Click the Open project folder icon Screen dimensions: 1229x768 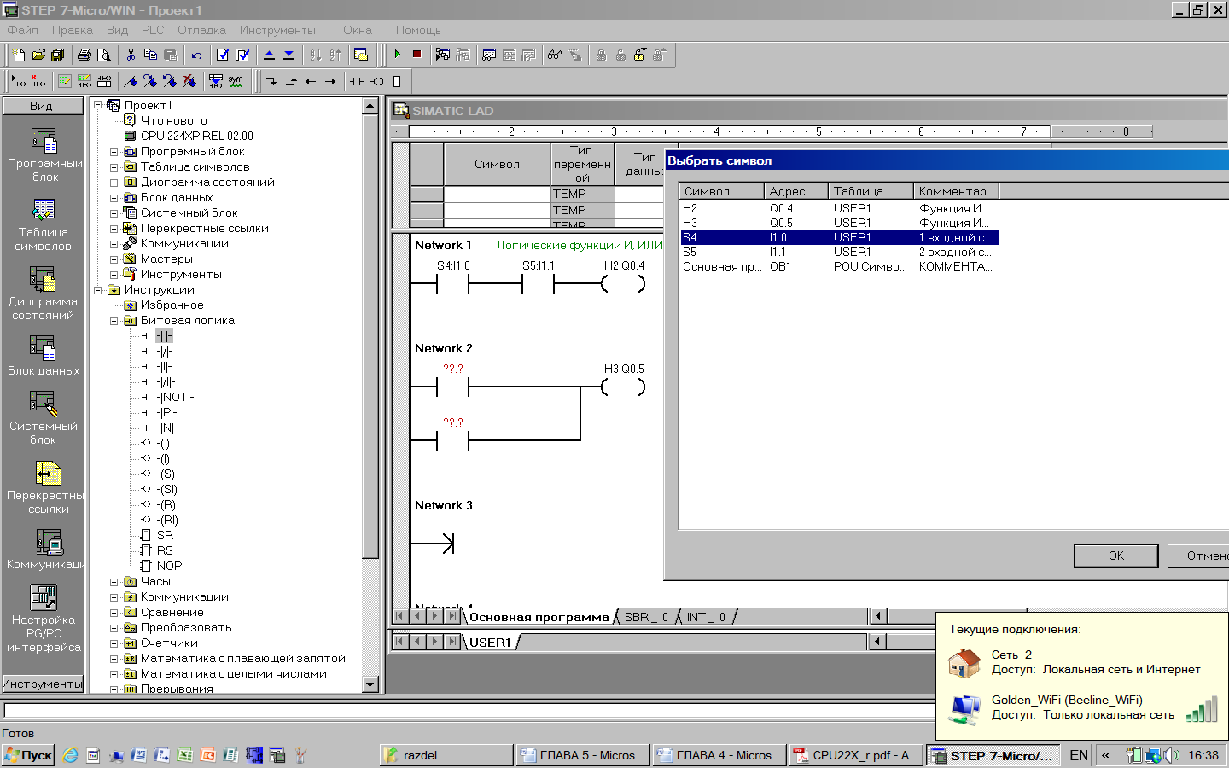pyautogui.click(x=38, y=55)
